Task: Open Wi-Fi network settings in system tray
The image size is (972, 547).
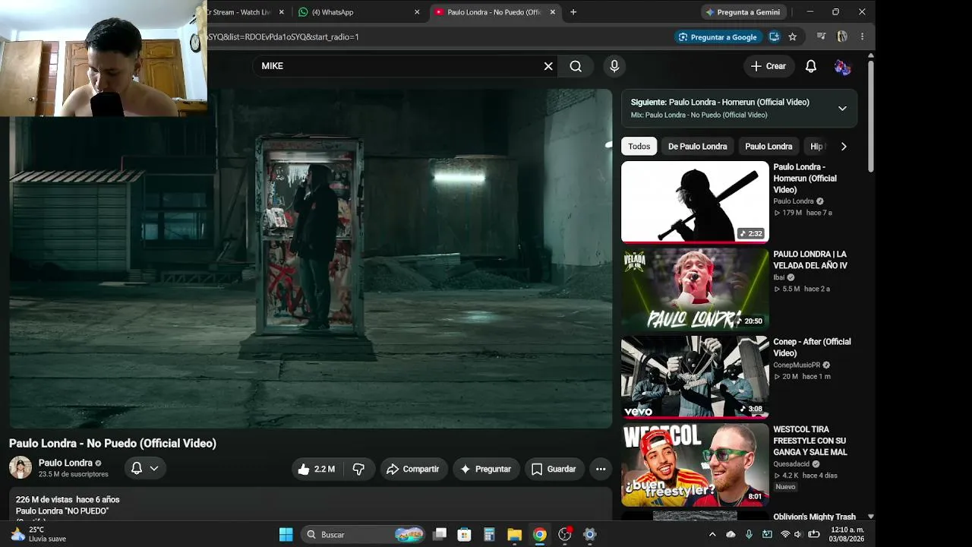Action: click(x=785, y=535)
